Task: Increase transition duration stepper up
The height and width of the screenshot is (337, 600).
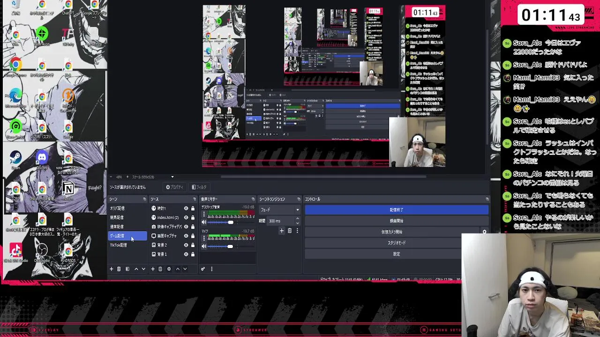Action: point(297,219)
